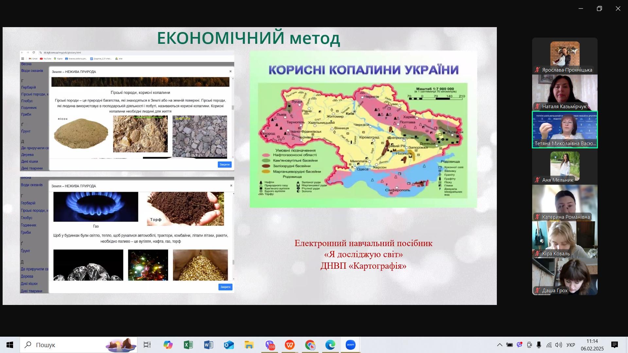Open Viber with 338 unread badge

[270, 345]
